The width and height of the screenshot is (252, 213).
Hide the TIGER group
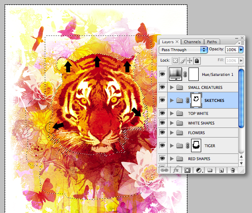tap(162, 145)
